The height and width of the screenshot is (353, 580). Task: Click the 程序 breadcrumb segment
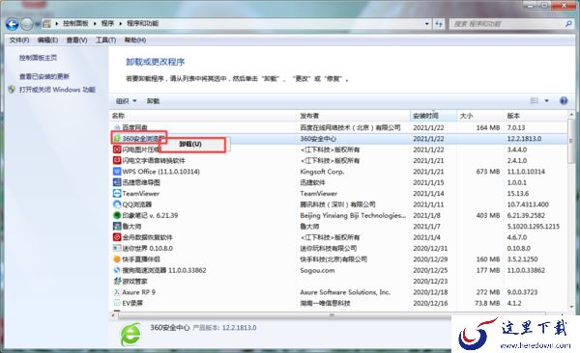(107, 24)
